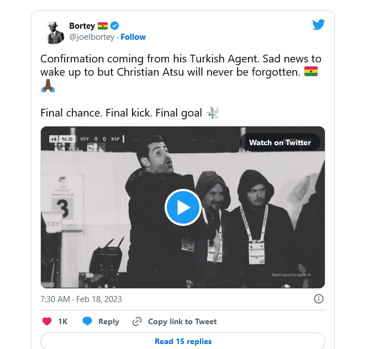
Task: Click the Bortey display name
Action: point(82,25)
